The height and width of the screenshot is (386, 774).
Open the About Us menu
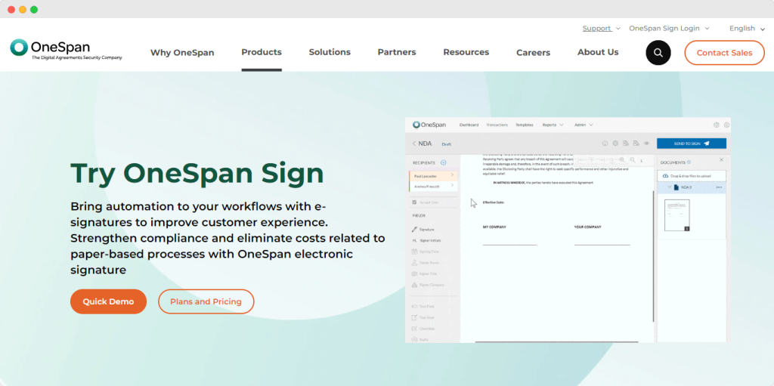coord(598,52)
